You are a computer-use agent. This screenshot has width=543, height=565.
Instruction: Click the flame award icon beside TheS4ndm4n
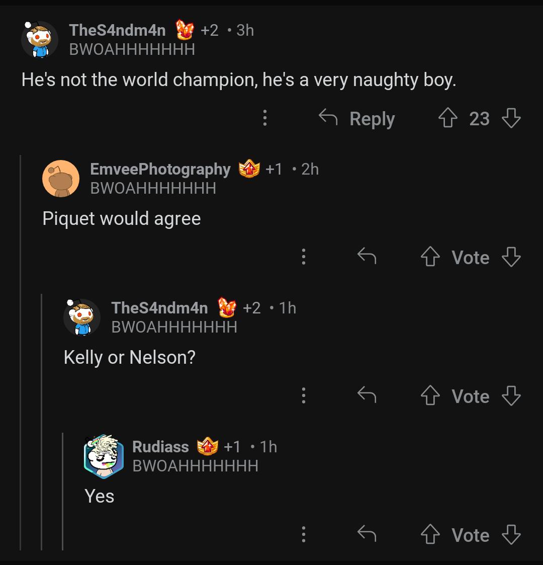pyautogui.click(x=185, y=30)
